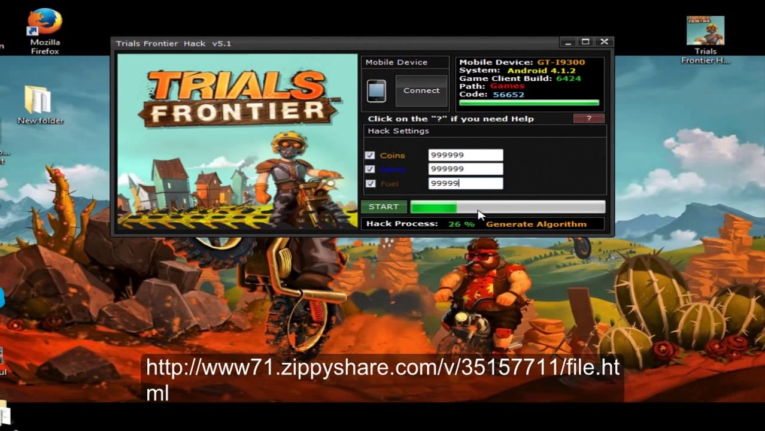Click the "Trials Frontier Hack v5.1" title text
Screen dimensions: 765x431
pyautogui.click(x=174, y=44)
